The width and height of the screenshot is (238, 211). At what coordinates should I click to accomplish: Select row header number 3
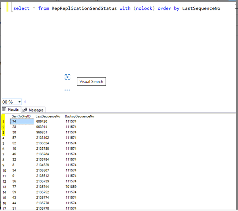(3, 133)
